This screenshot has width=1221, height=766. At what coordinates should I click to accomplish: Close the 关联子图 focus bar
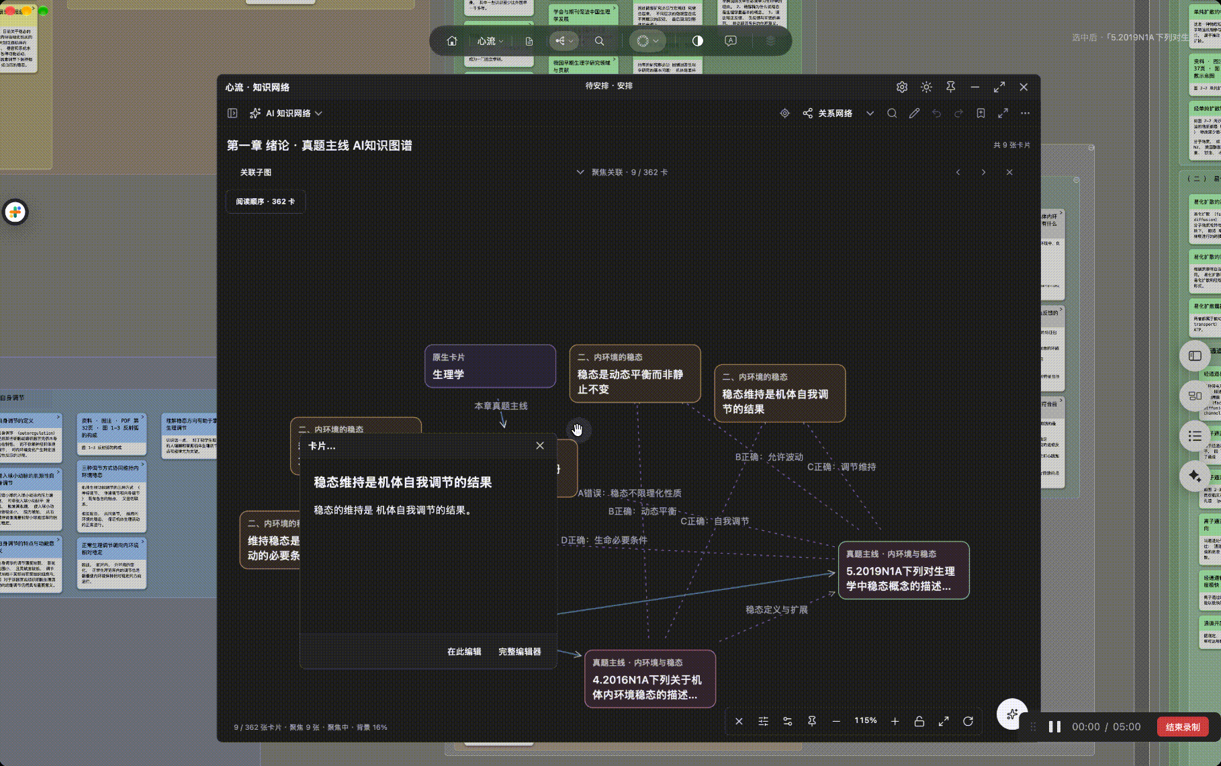[1009, 173]
